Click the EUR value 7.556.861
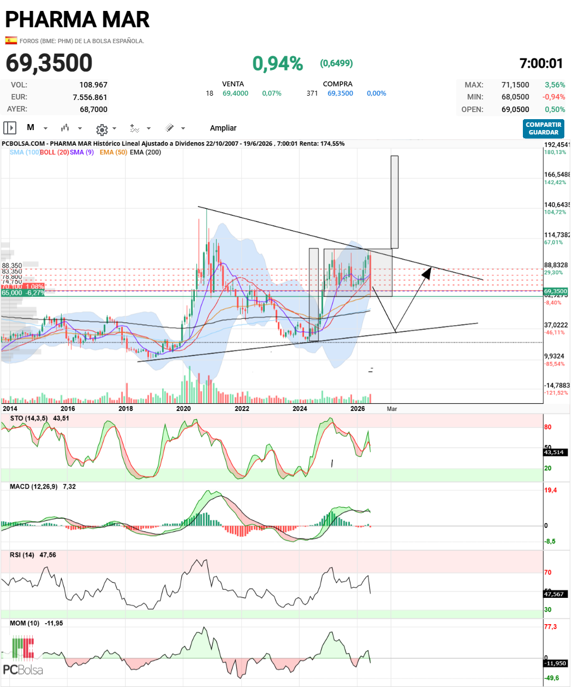Screen dimensions: 572x687 [90, 97]
